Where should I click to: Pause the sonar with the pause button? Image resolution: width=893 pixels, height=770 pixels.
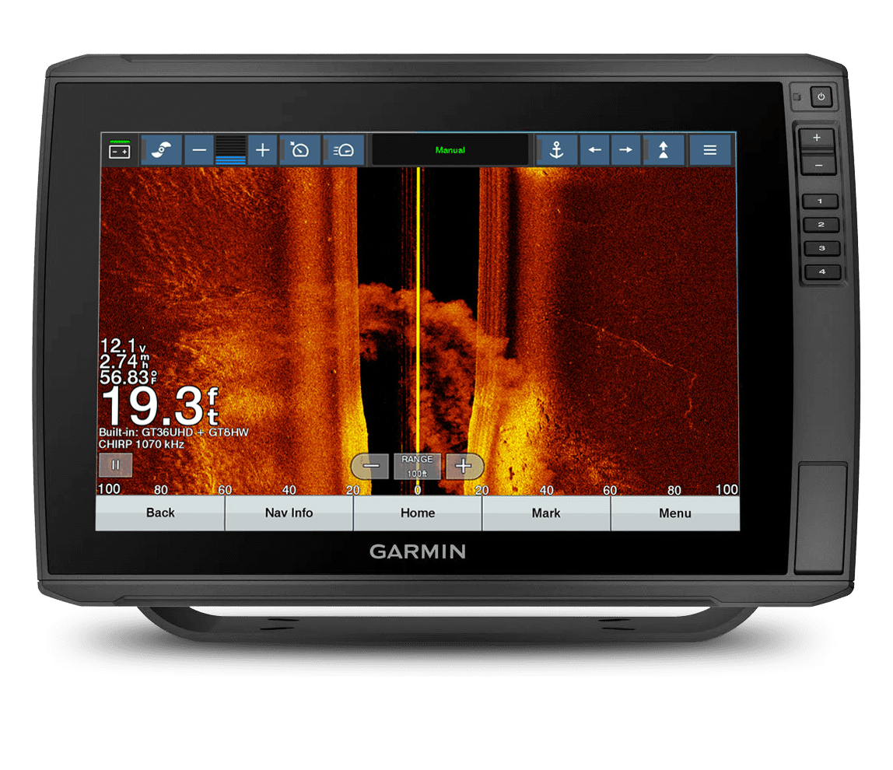coord(114,465)
